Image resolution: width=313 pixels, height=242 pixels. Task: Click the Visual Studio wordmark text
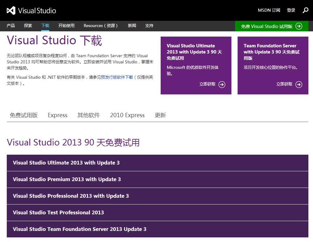37,10
